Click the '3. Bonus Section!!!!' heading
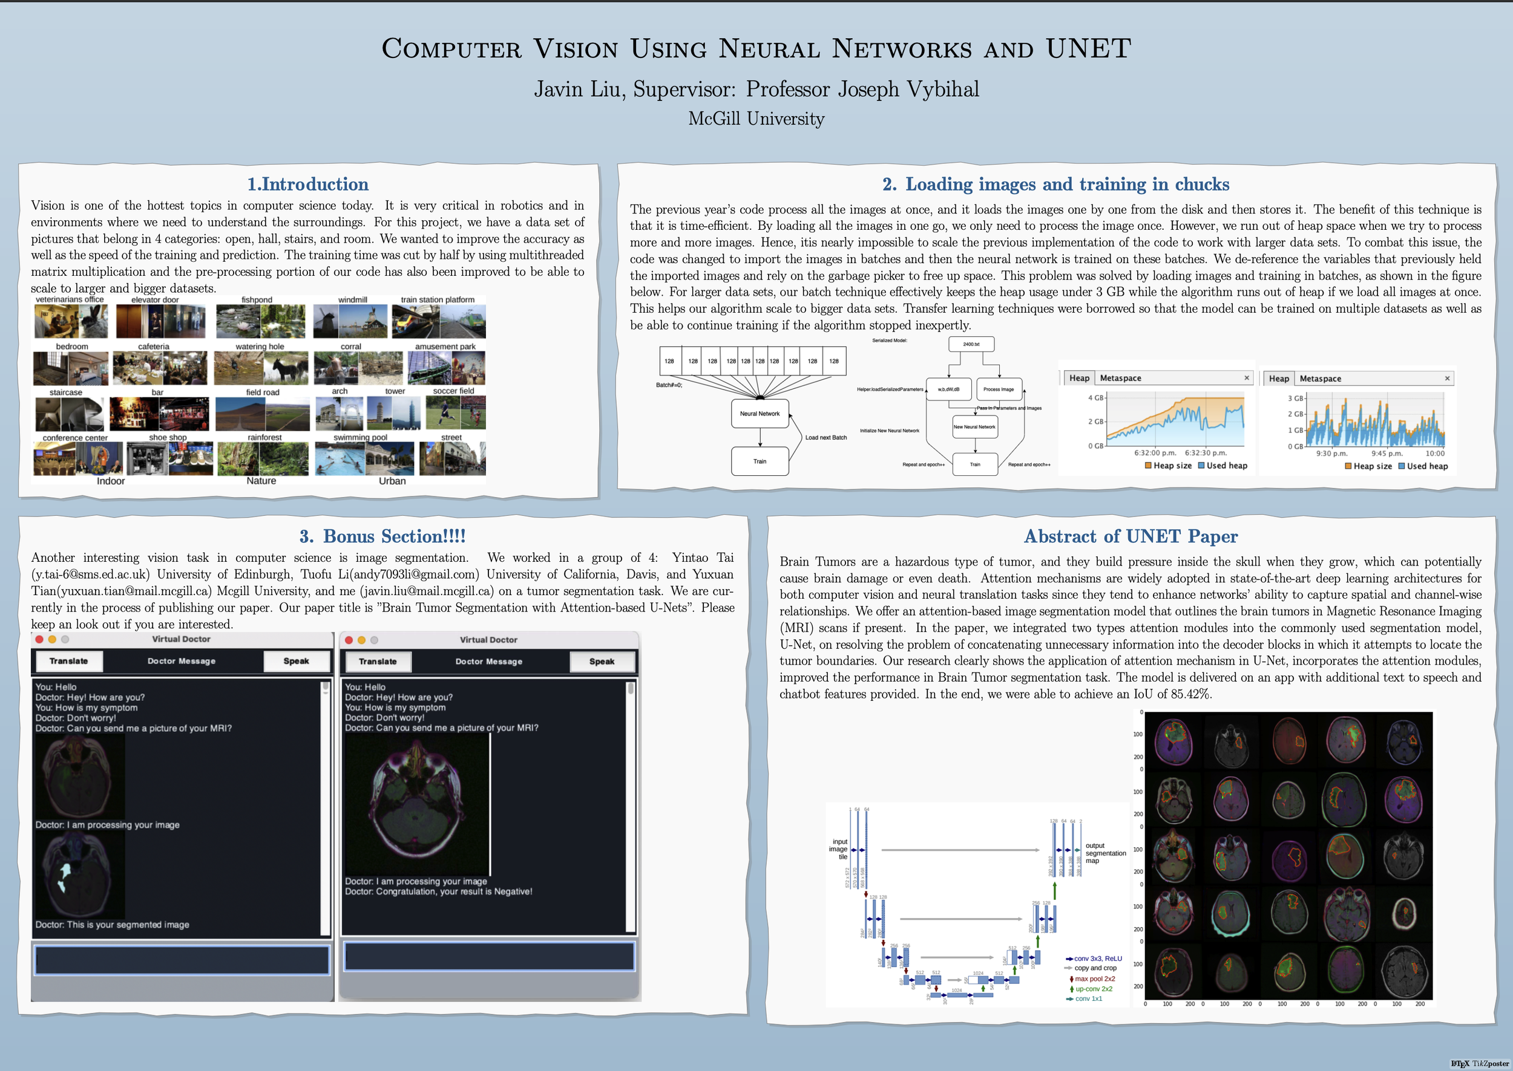This screenshot has height=1071, width=1513. click(x=382, y=536)
